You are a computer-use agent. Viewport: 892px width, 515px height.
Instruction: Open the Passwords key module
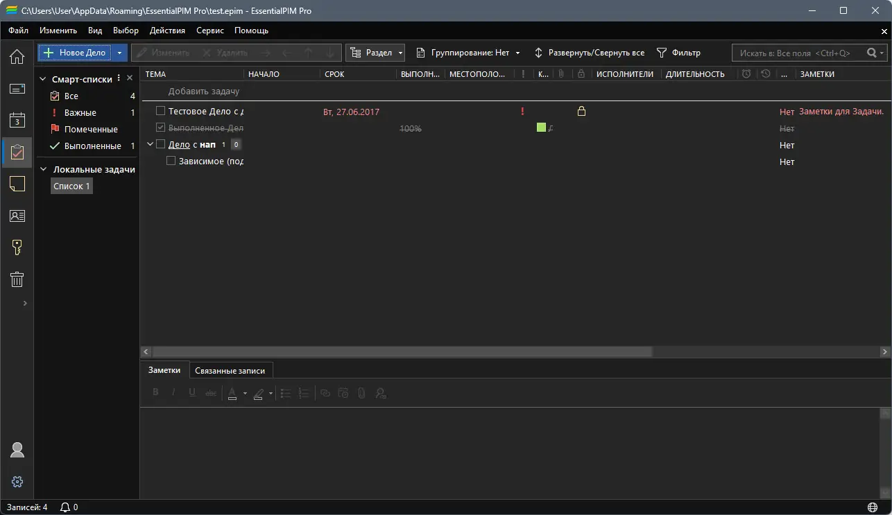tap(17, 247)
